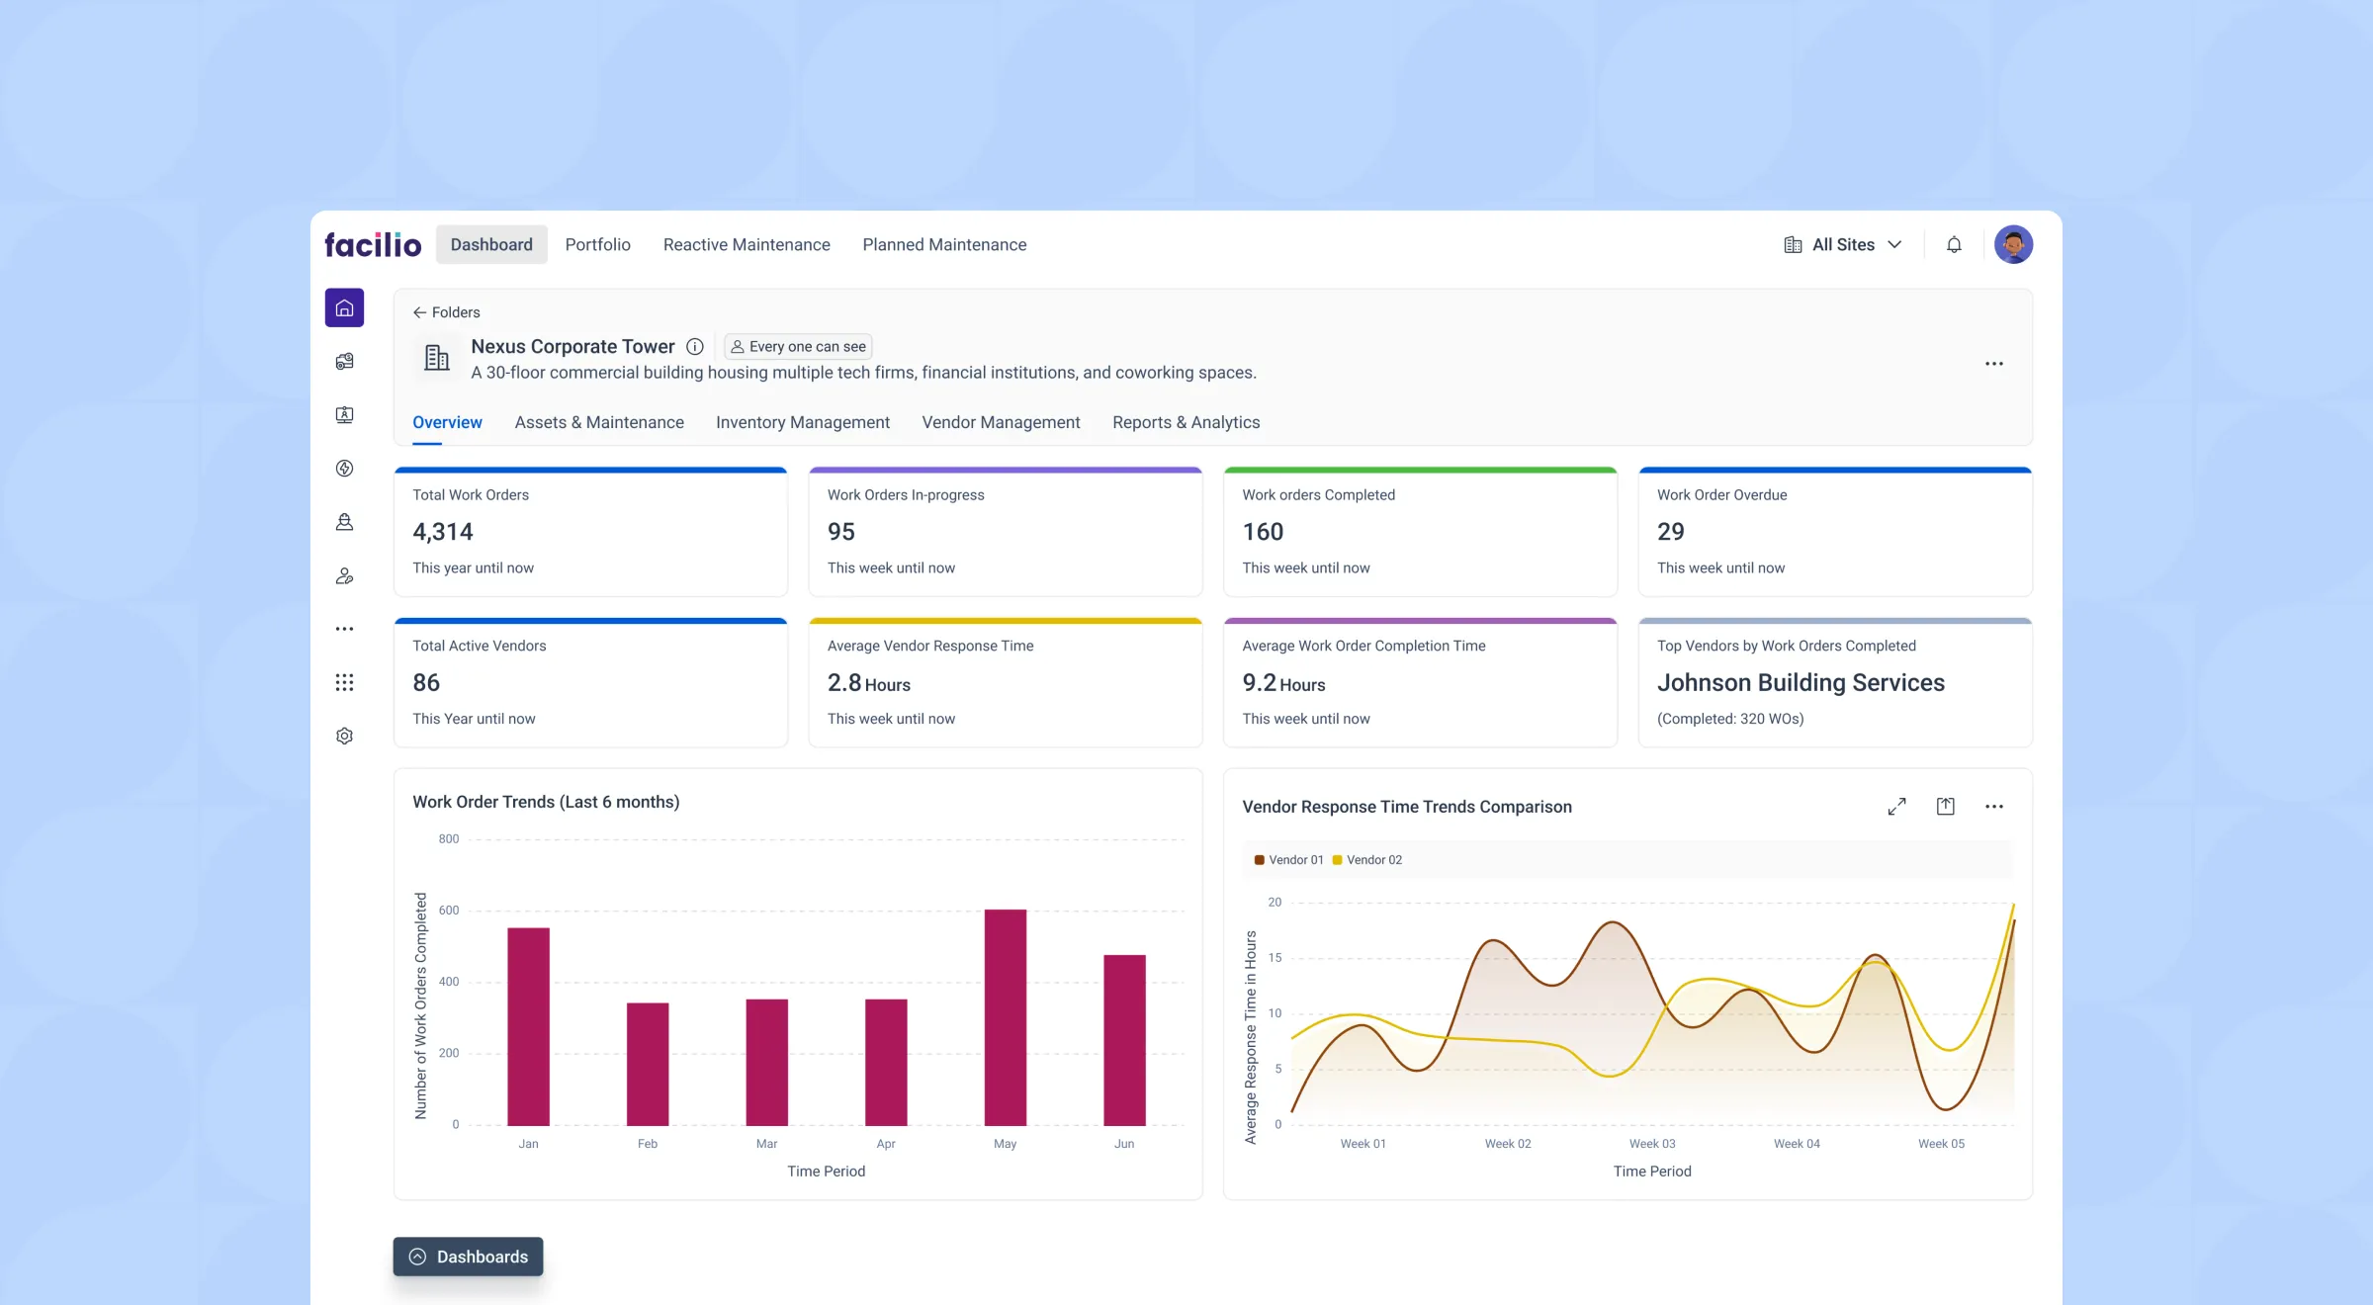Open the notifications bell

(x=1954, y=244)
